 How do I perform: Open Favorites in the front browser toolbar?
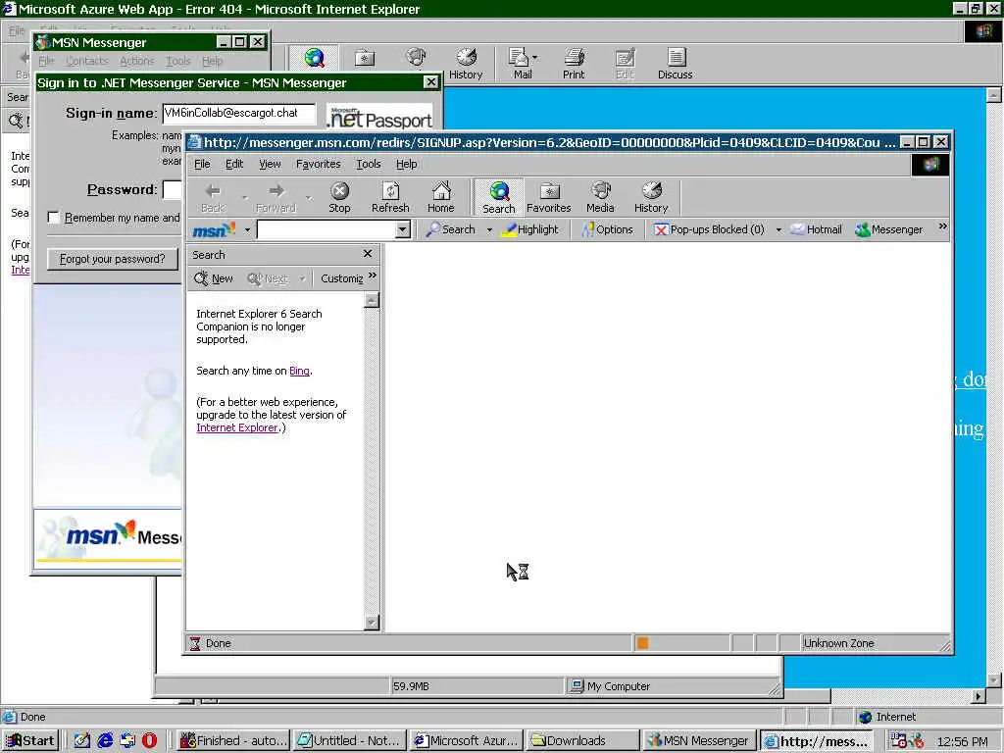549,197
